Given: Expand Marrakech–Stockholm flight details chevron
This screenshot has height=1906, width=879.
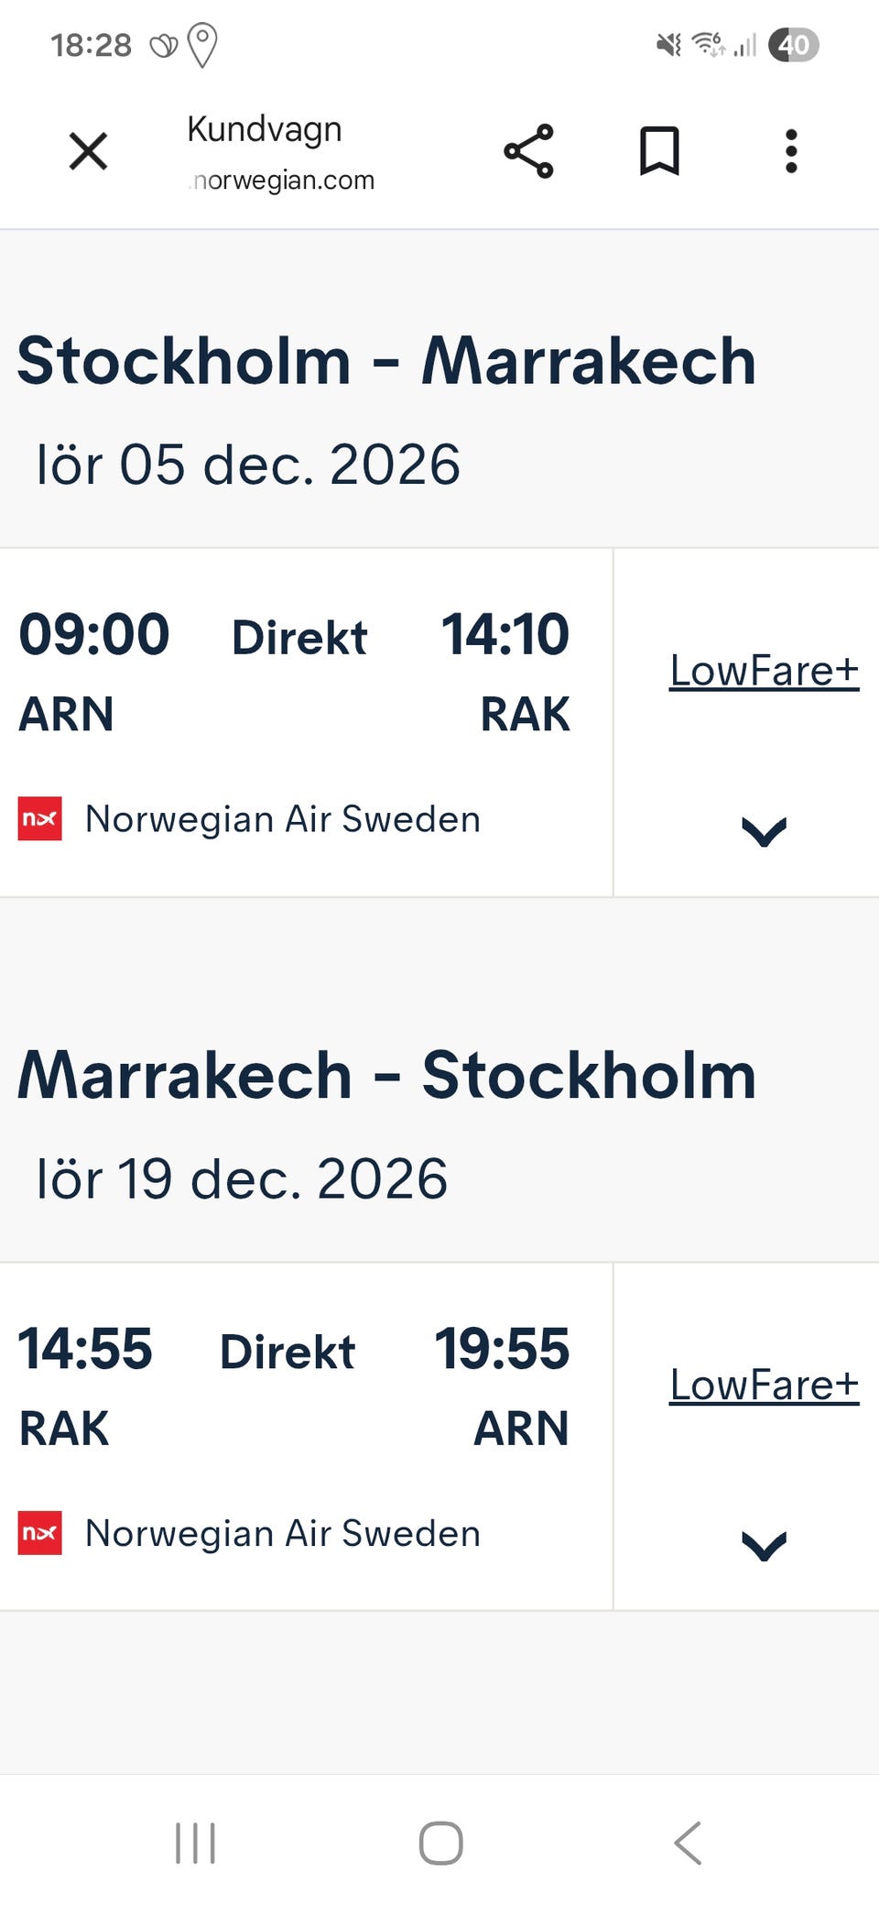Looking at the screenshot, I should pos(764,1546).
